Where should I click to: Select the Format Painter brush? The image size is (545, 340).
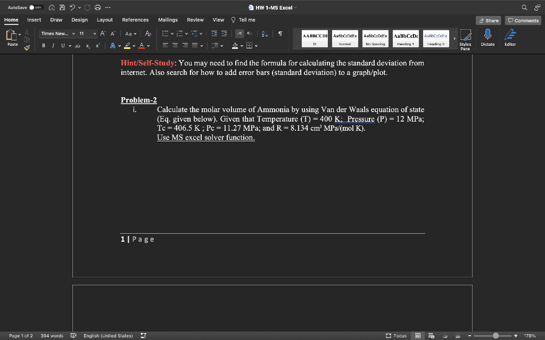tap(27, 47)
